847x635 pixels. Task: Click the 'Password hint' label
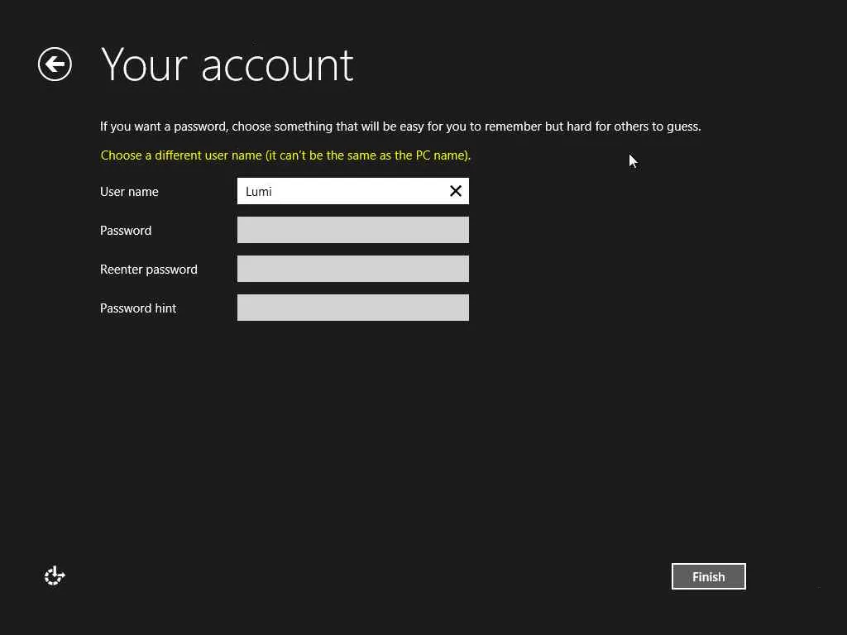(138, 308)
